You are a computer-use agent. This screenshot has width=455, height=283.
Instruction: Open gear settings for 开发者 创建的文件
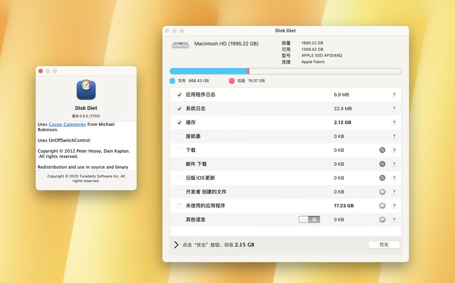[x=382, y=192]
